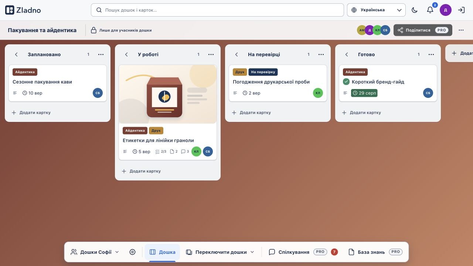The width and height of the screenshot is (473, 266).
Task: Open the Zladno logo home link
Action: [23, 10]
